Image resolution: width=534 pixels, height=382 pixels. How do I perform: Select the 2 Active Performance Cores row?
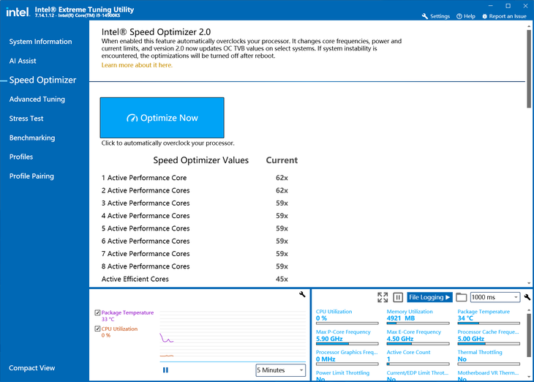click(195, 190)
